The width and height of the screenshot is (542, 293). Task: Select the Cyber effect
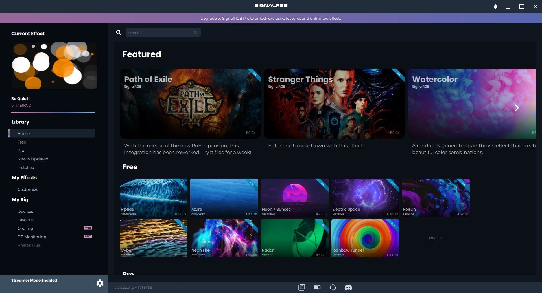154,238
